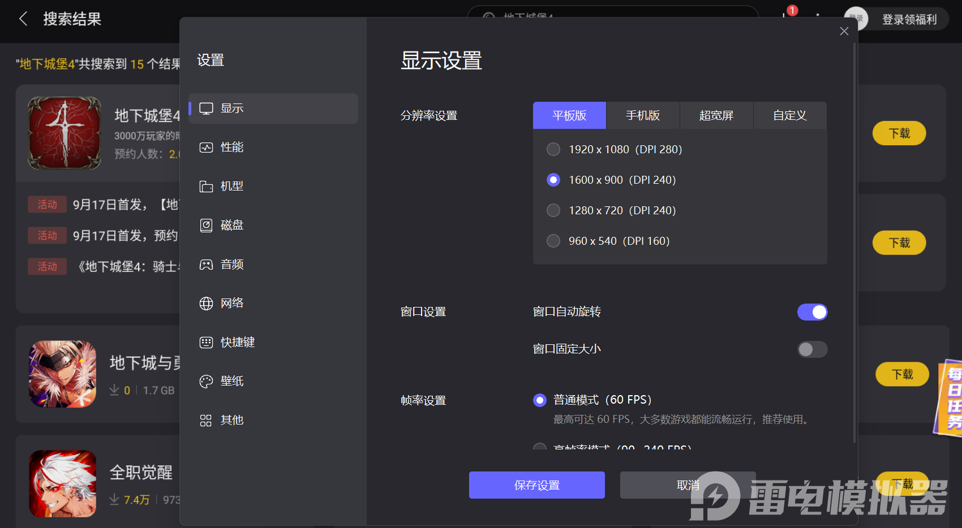Download 地下城堡4 game

(899, 133)
